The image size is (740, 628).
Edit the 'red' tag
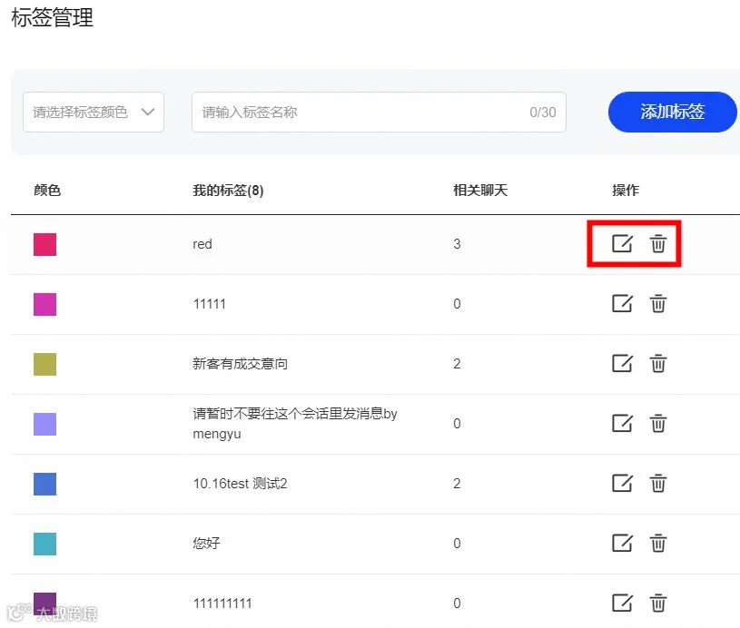coord(622,243)
